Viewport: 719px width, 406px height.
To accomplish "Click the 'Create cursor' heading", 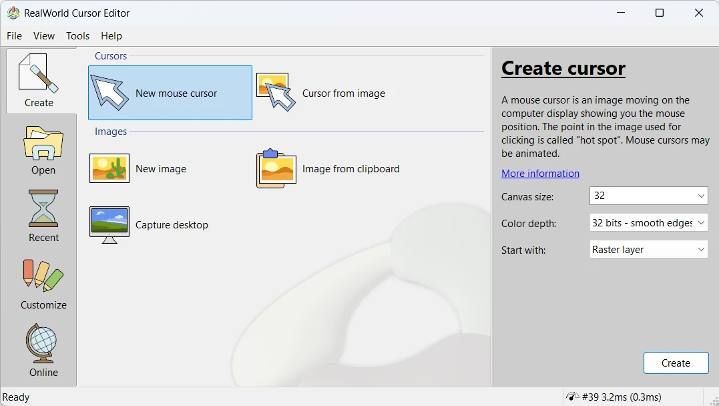I will [563, 68].
